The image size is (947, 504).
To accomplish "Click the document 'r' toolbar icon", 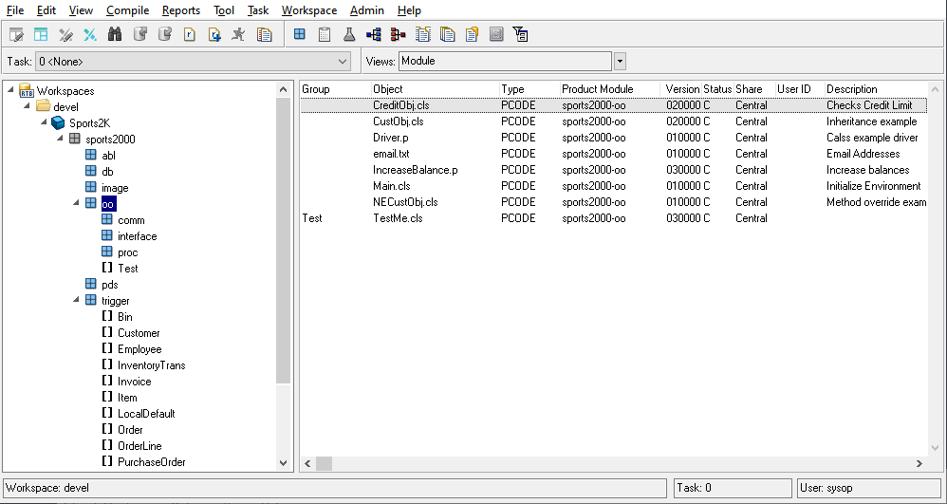I will (x=190, y=34).
